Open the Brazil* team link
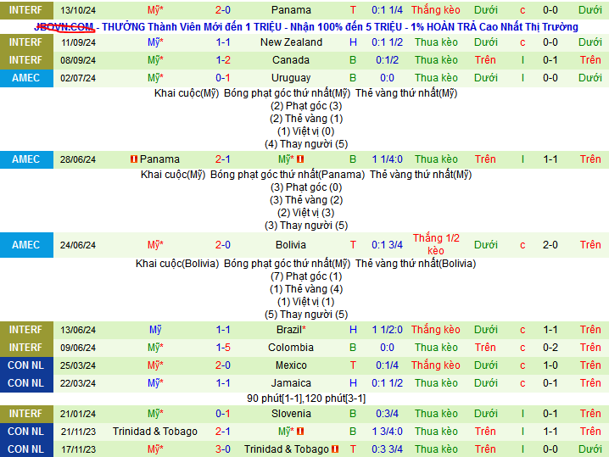Screen dimensions: 609x457 point(291,330)
